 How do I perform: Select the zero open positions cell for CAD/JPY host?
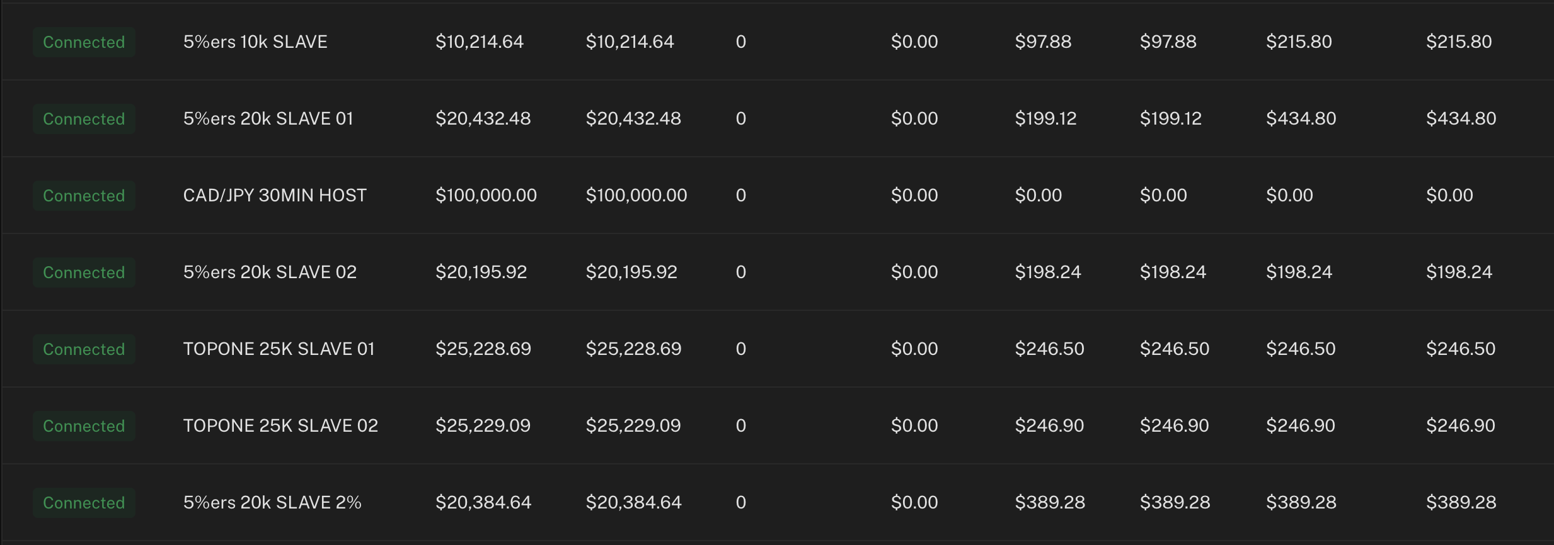(x=740, y=195)
